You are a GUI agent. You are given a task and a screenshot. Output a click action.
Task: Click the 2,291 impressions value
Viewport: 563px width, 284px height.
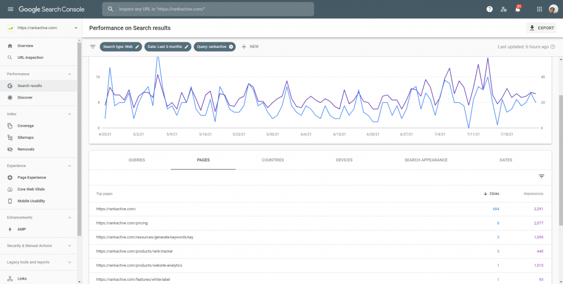538,209
